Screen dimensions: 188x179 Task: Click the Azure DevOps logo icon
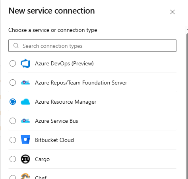coord(25,63)
